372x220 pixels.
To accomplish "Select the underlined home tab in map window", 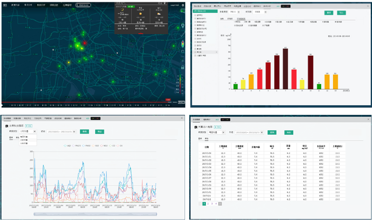I will click(5, 5).
